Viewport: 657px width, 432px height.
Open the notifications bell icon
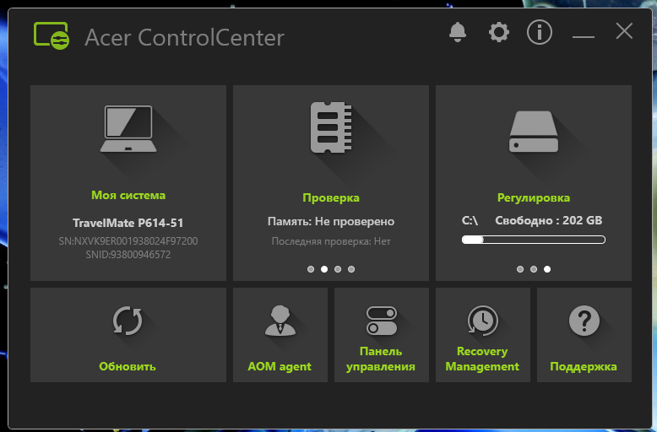(x=458, y=32)
